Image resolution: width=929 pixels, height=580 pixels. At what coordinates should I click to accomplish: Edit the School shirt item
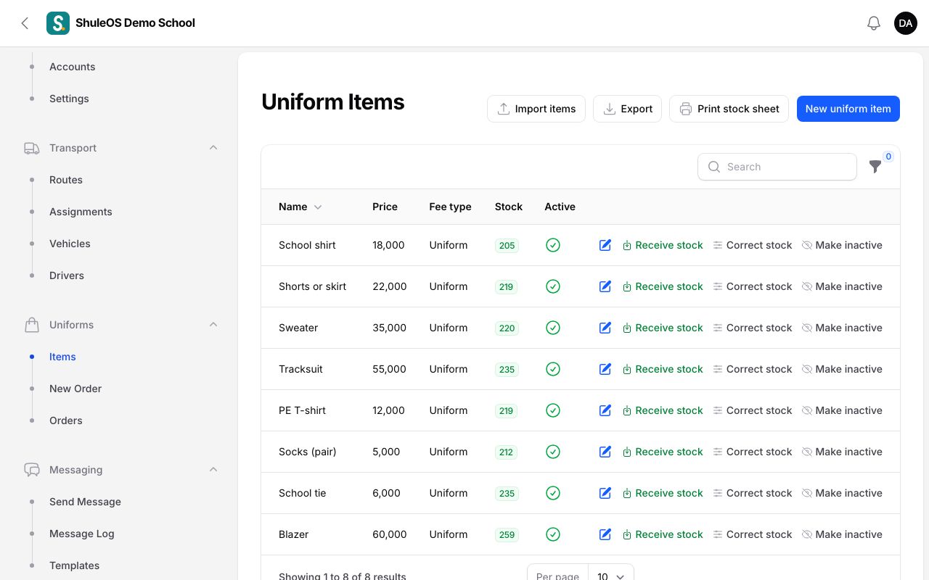605,245
